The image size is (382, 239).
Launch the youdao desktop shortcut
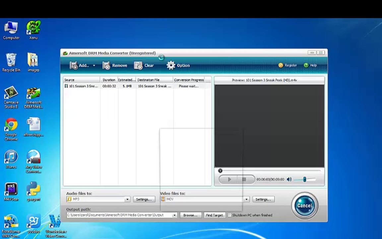(33, 224)
